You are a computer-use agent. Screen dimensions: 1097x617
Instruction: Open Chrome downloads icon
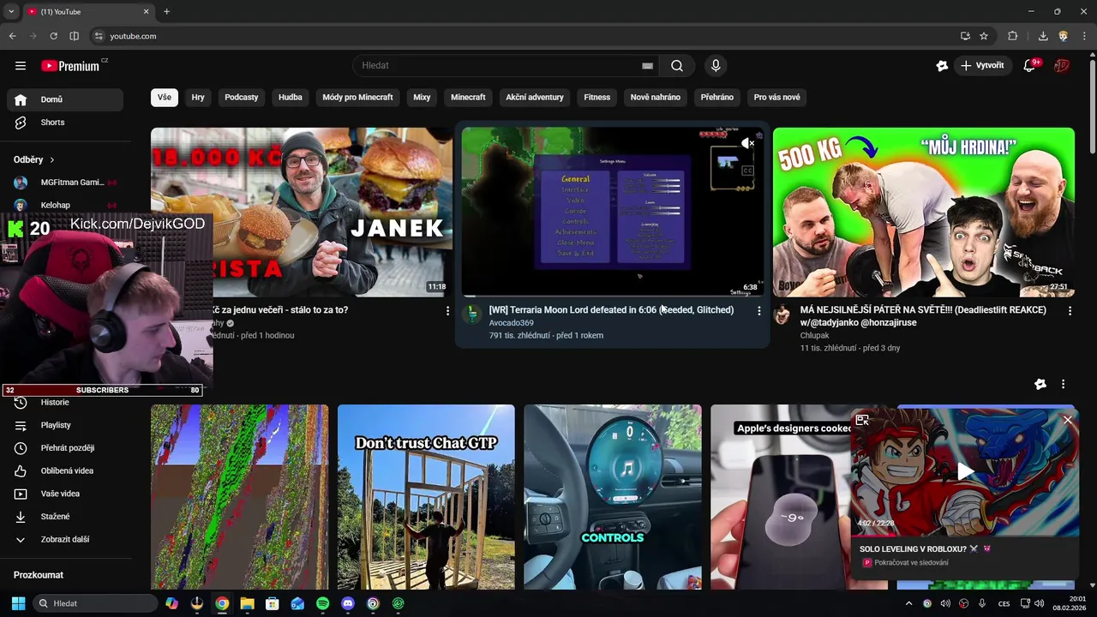click(x=1043, y=36)
